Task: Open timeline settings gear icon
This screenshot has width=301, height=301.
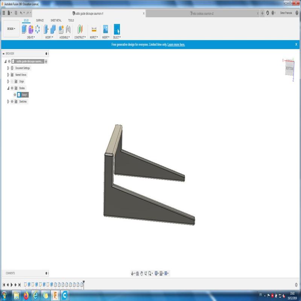Action: coord(296,284)
